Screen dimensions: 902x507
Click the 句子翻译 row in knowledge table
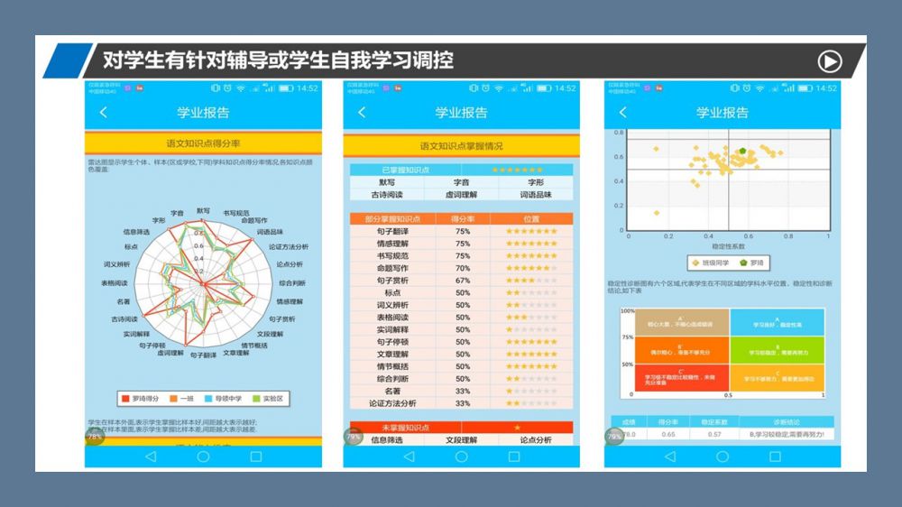coord(392,231)
